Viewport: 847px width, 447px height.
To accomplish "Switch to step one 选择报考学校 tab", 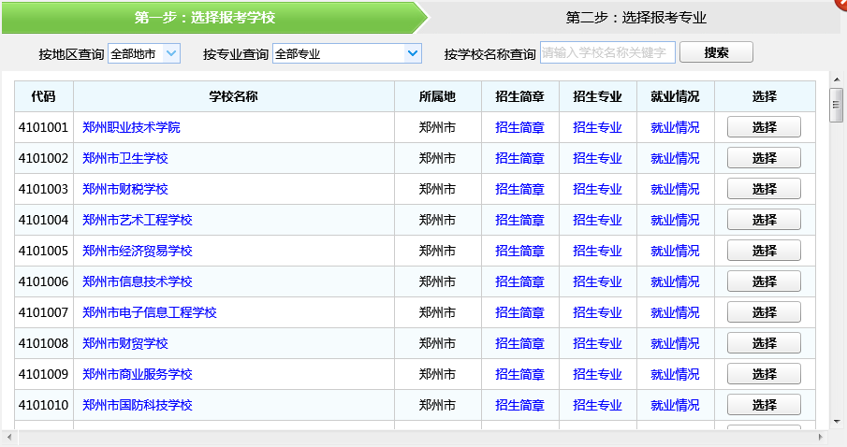I will [x=205, y=18].
